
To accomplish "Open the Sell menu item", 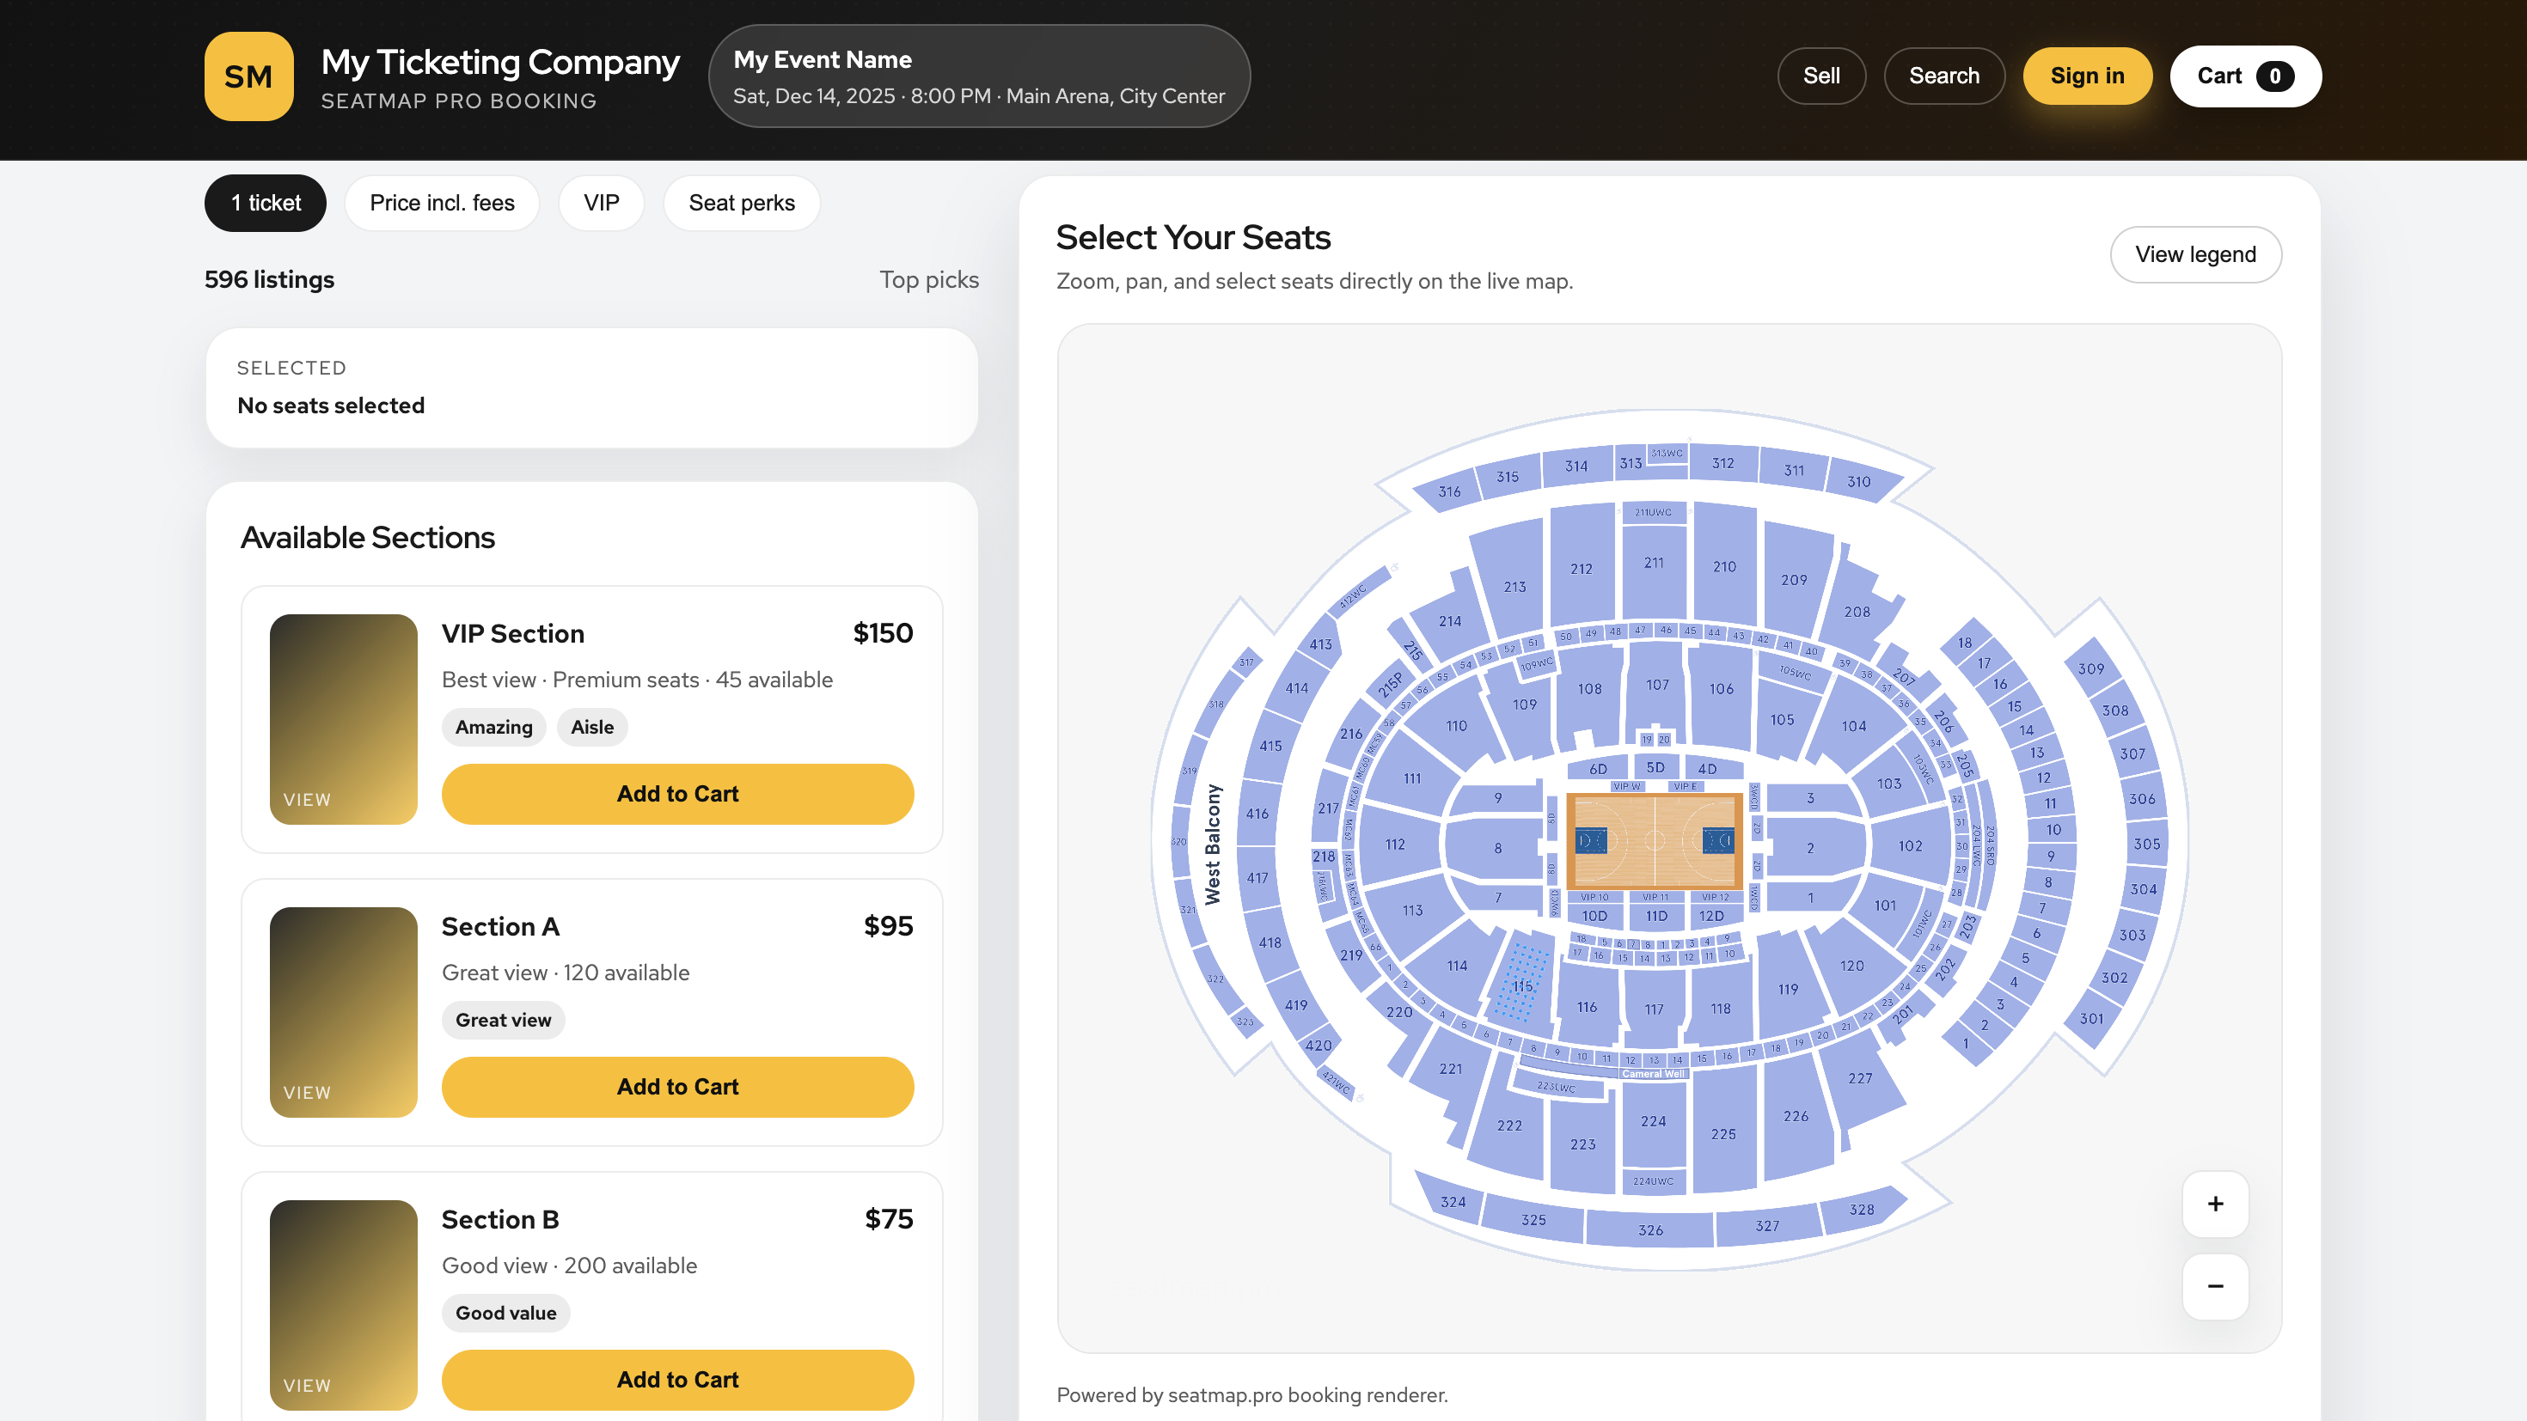I will click(1820, 76).
